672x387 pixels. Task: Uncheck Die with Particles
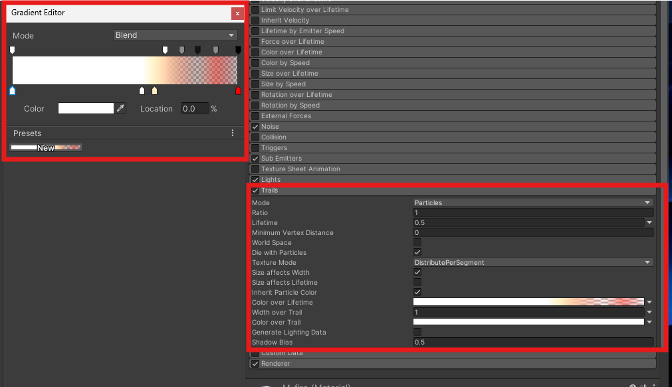417,253
